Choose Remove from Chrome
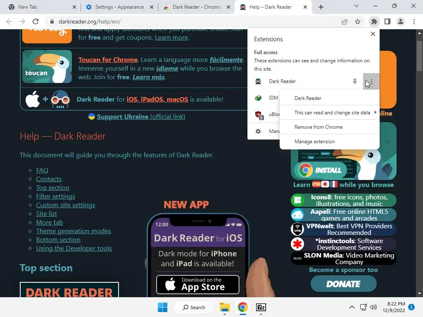 [329, 127]
